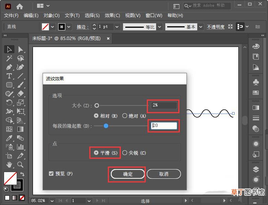Cancel the dialog with 取消
This screenshot has width=268, height=205.
pyautogui.click(x=164, y=174)
